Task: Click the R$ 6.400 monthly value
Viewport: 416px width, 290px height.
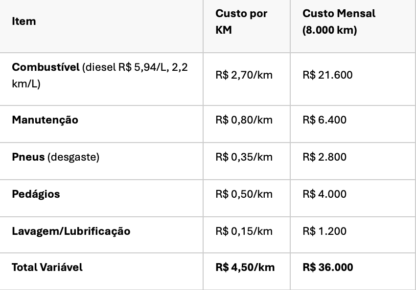Action: 324,120
